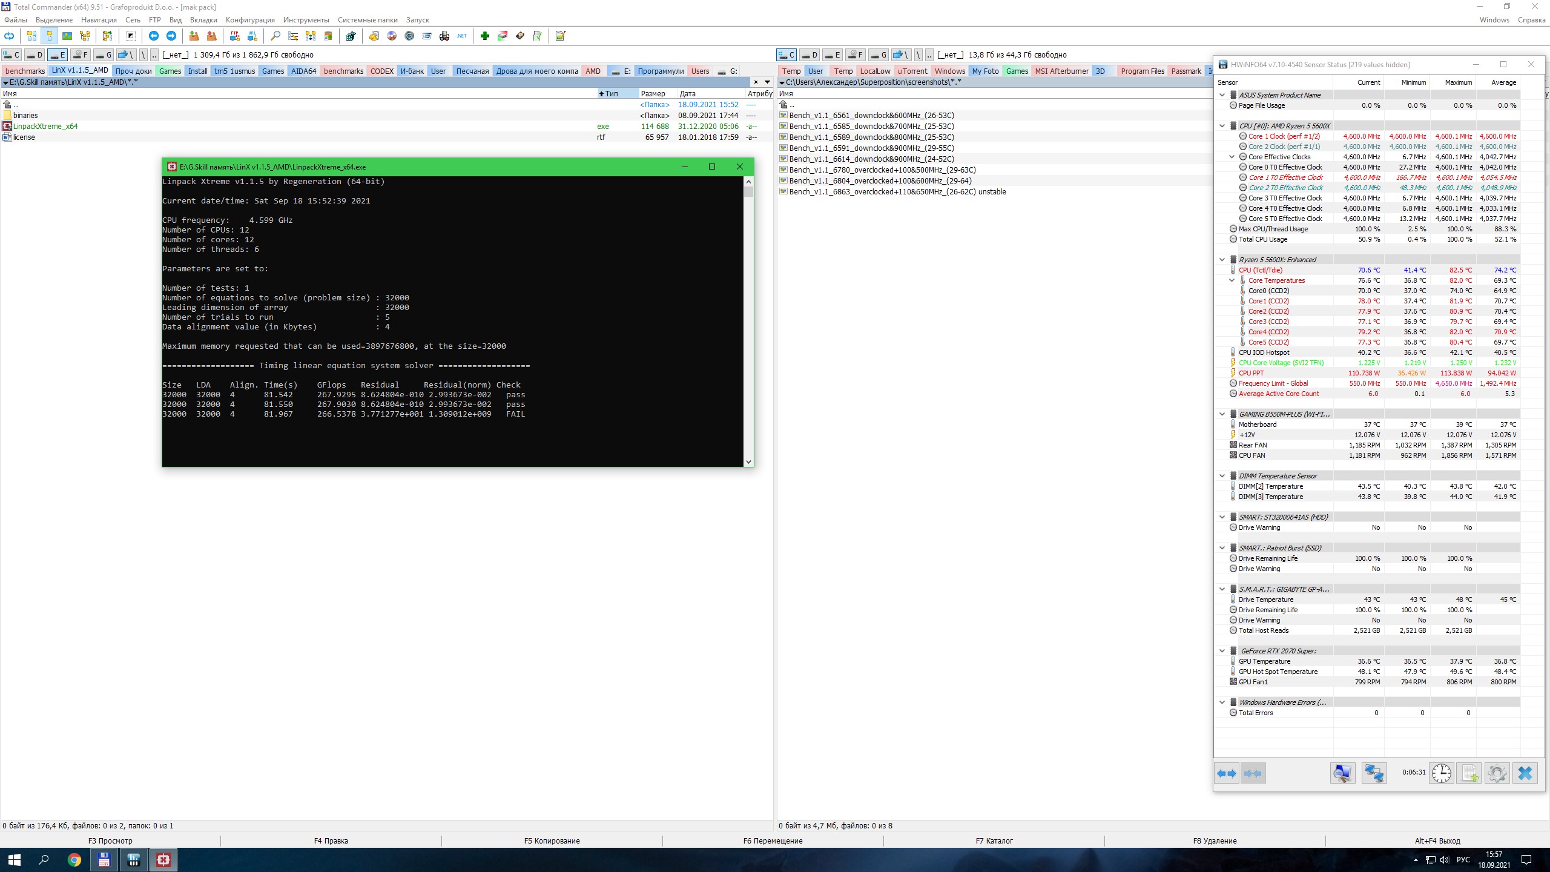Click HWiNFO network computers icon
This screenshot has height=872, width=1550.
click(1374, 773)
